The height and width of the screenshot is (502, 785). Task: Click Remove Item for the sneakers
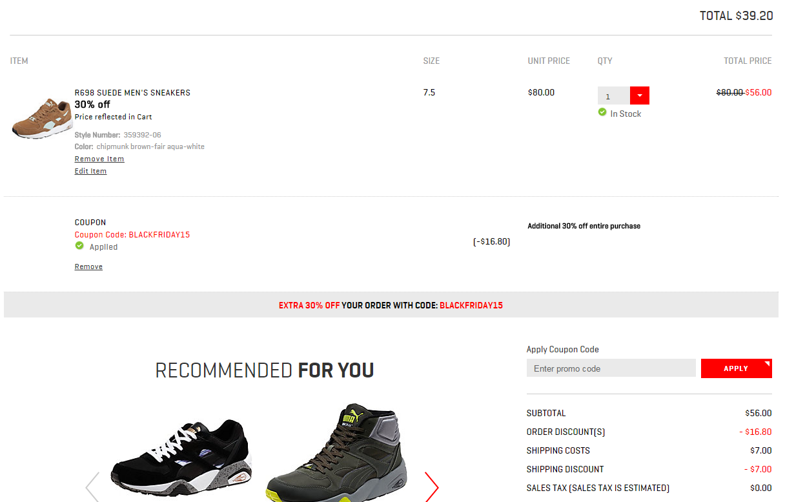point(99,159)
